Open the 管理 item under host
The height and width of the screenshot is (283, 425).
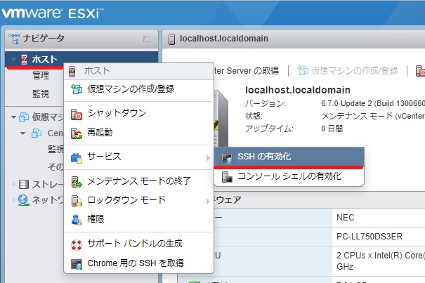(41, 75)
